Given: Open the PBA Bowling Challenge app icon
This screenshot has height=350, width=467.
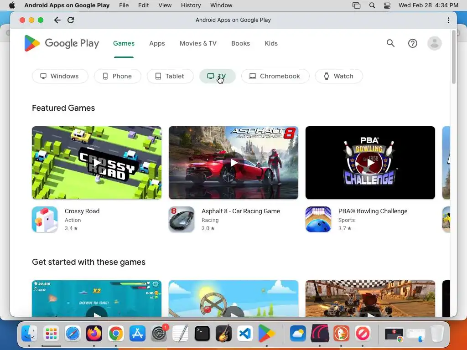Looking at the screenshot, I should (318, 219).
